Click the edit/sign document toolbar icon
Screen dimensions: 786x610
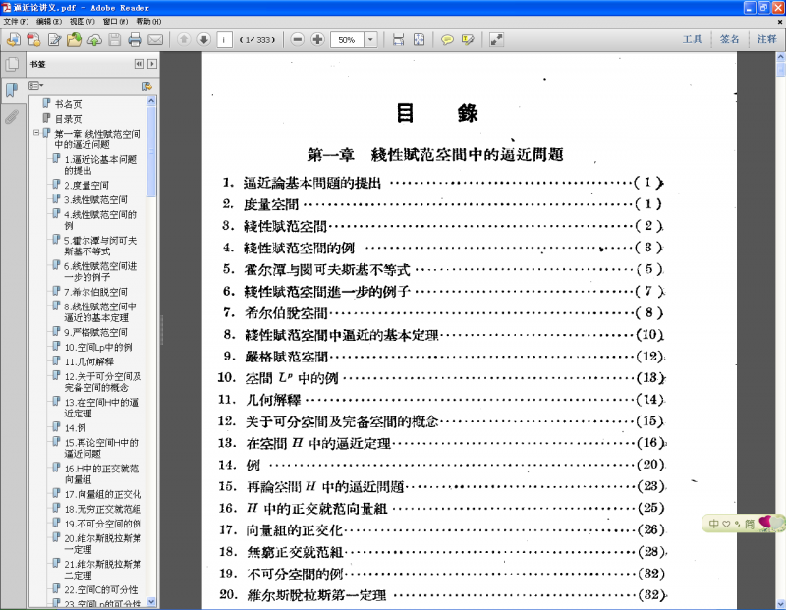(54, 39)
